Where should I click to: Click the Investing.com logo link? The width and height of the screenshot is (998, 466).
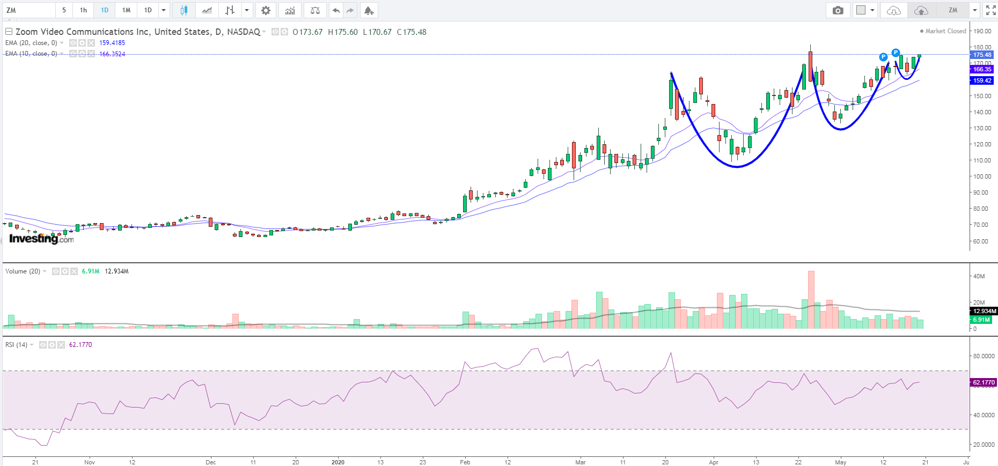click(41, 239)
